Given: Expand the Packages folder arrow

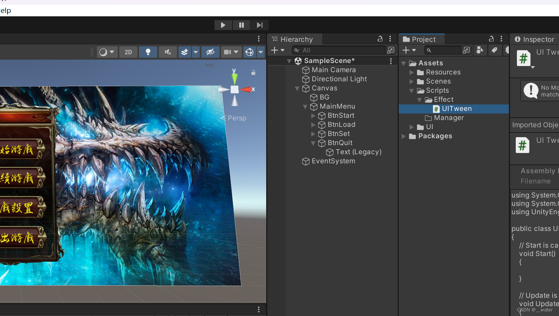Looking at the screenshot, I should click(404, 136).
